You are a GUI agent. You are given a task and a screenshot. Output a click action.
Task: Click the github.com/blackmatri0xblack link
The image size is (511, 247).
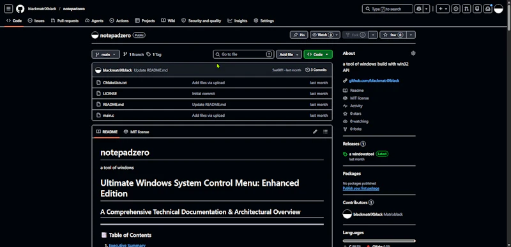(x=374, y=80)
